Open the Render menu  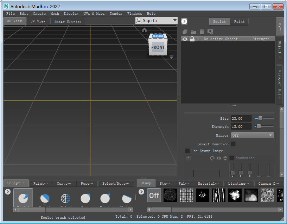(x=116, y=13)
